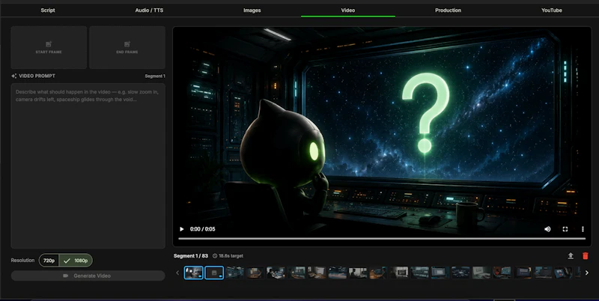599x301 pixels.
Task: Click the "Segment 1 / 83" label
Action: point(191,256)
